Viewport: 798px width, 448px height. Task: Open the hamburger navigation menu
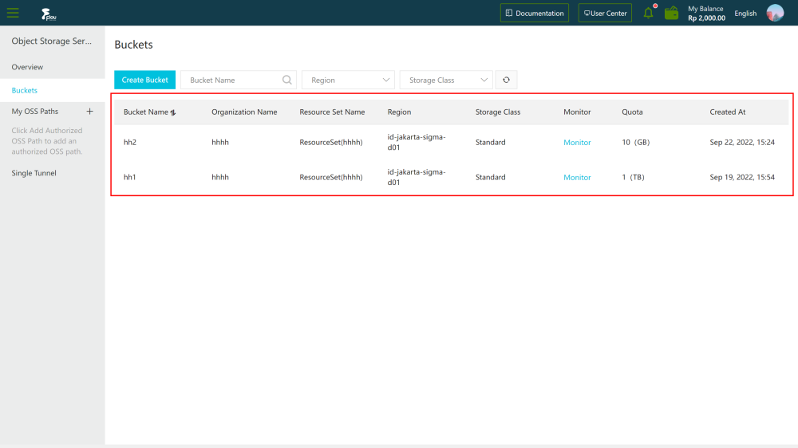click(x=13, y=13)
